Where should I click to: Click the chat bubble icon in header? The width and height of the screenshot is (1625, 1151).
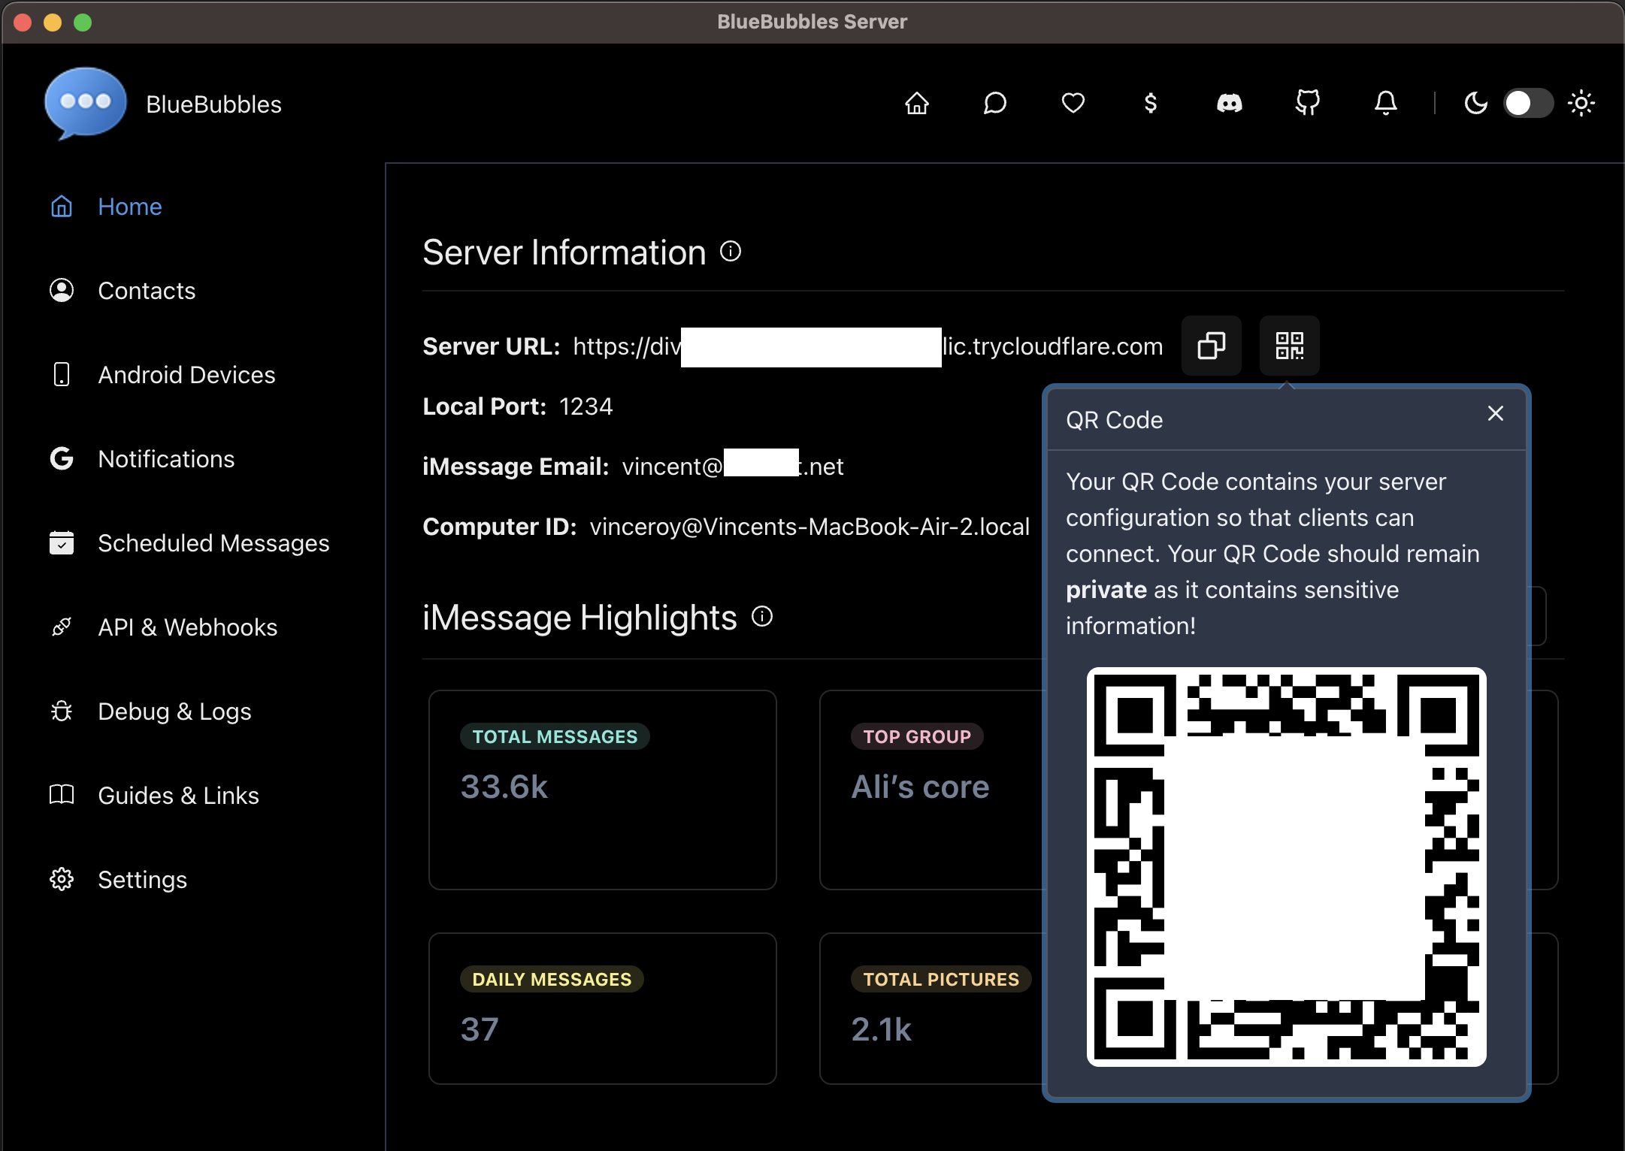pyautogui.click(x=994, y=103)
